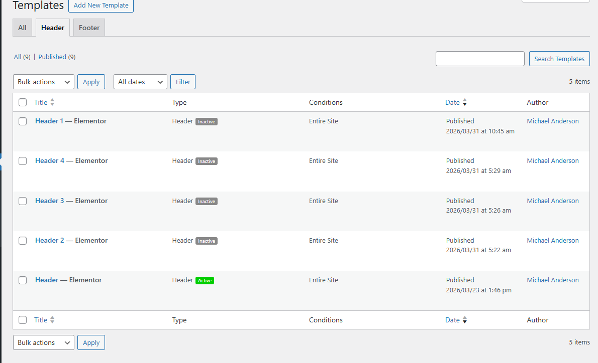Viewport: 598px width, 363px height.
Task: Click the Add New Template button
Action: click(x=101, y=6)
